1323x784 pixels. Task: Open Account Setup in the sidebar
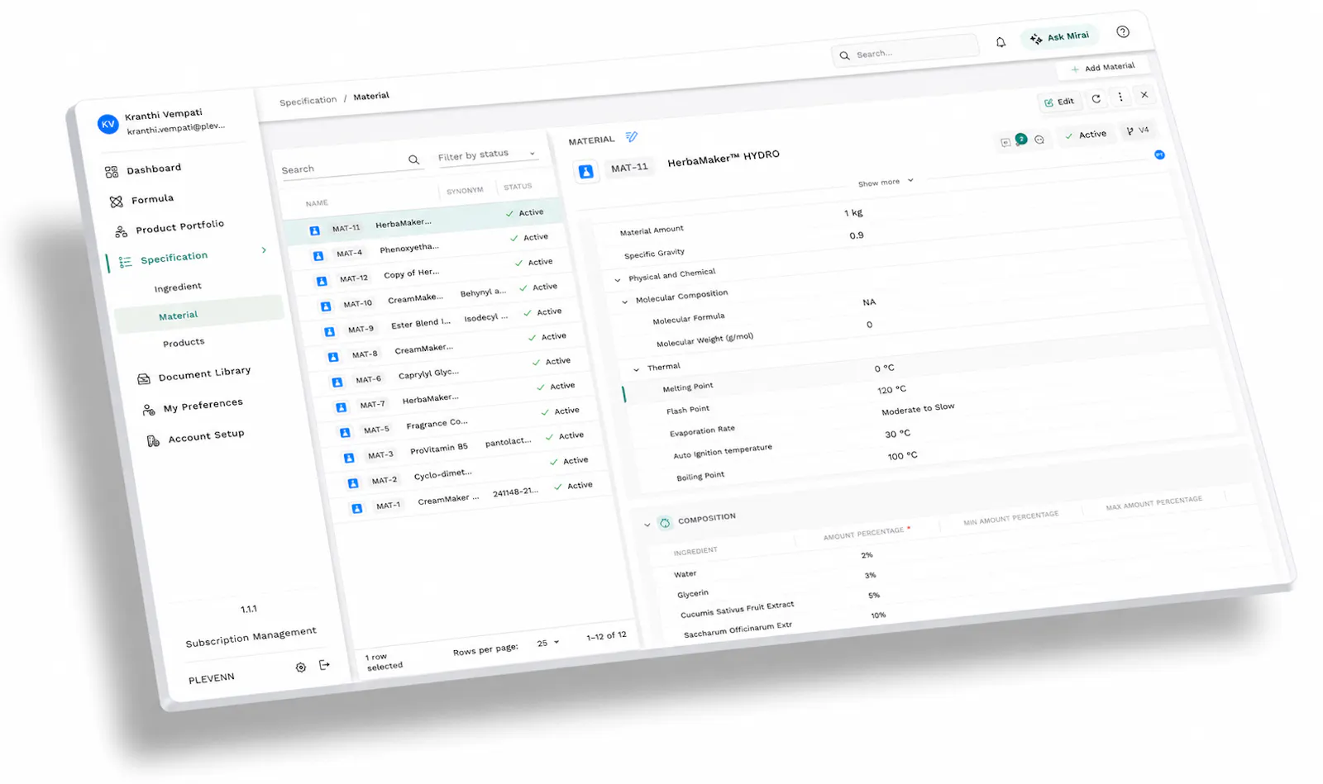tap(206, 435)
